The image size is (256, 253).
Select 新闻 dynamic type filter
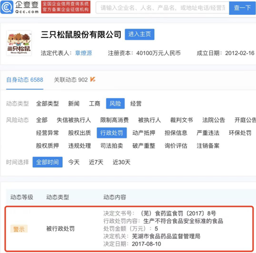click(74, 103)
